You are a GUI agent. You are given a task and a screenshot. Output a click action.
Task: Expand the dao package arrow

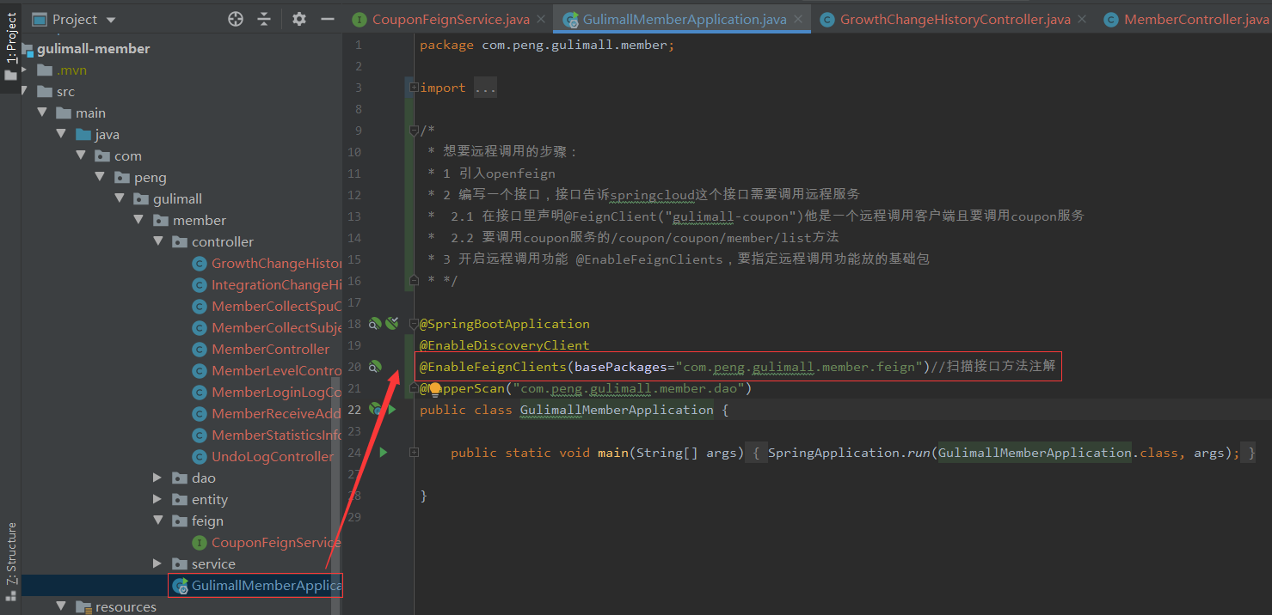point(157,478)
